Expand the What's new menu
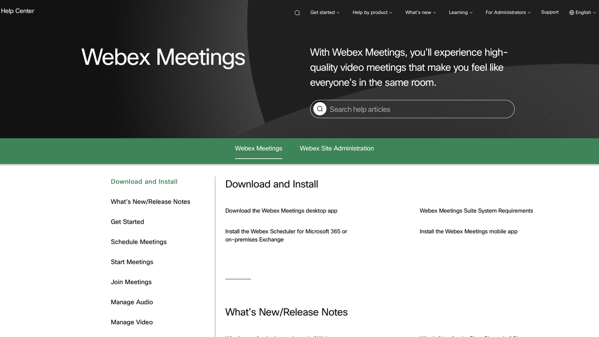The width and height of the screenshot is (599, 337). 419,12
